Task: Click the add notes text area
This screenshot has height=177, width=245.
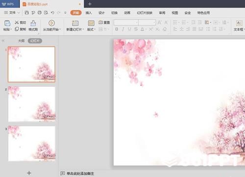Action: coord(80,174)
